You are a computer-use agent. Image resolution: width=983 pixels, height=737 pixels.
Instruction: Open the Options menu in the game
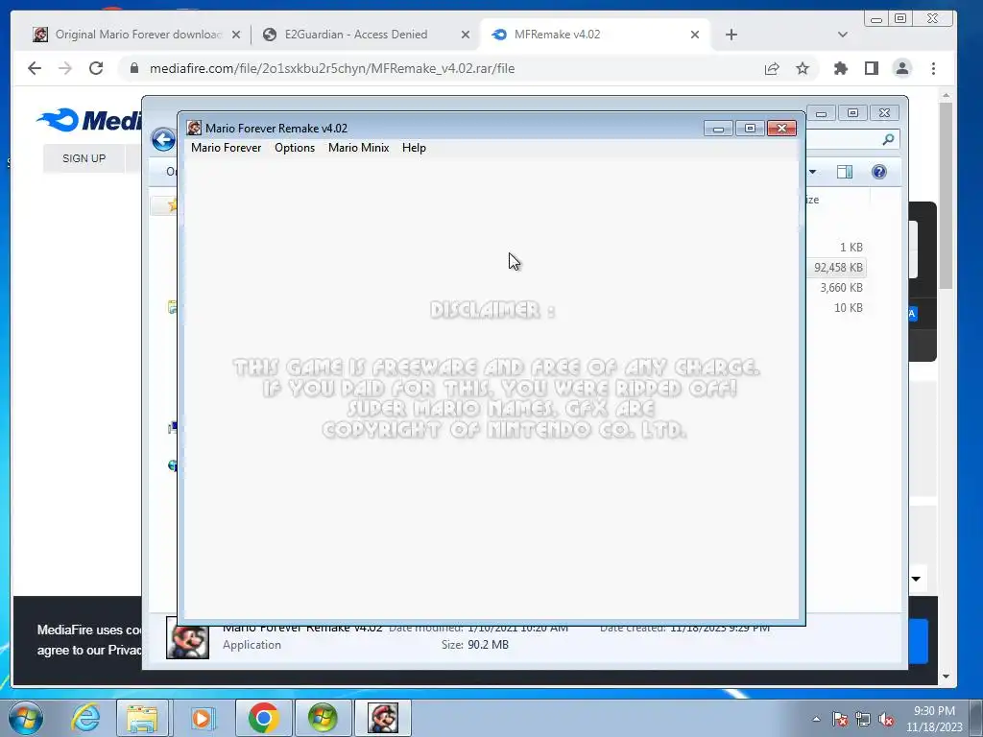point(294,148)
